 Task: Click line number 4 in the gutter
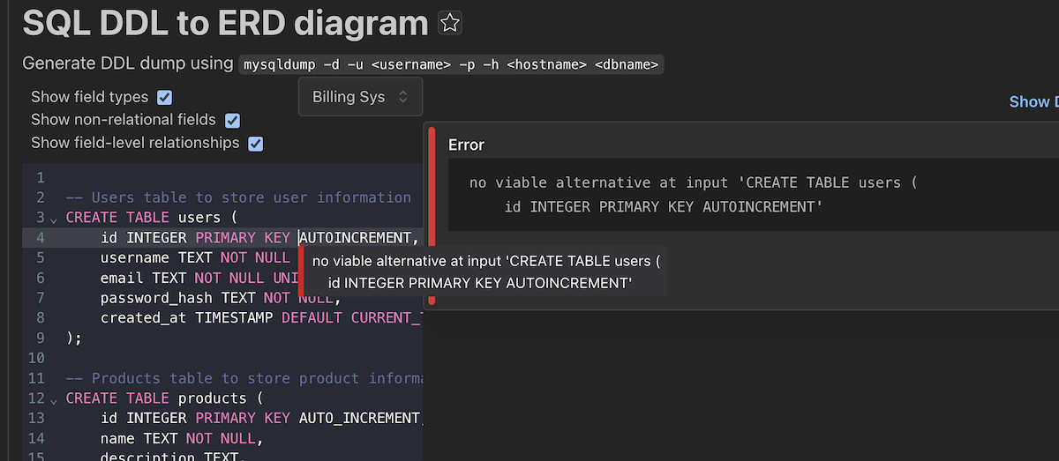(x=40, y=238)
